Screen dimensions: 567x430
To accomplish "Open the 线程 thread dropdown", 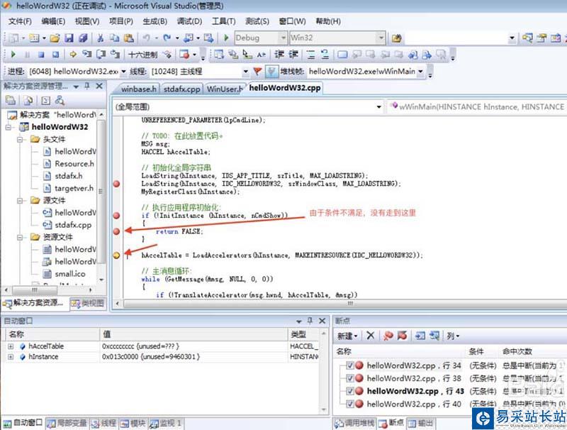I will coord(245,71).
